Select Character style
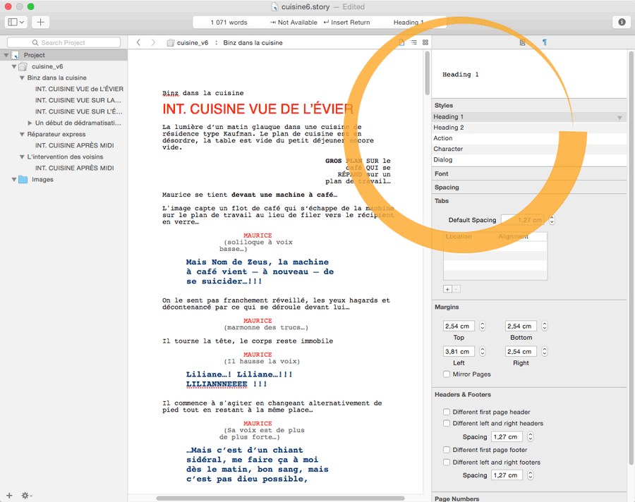Image resolution: width=635 pixels, height=502 pixels. 529,149
